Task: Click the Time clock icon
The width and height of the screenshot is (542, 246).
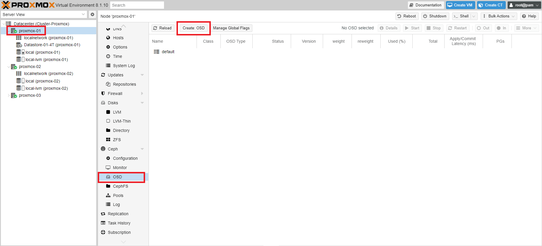Action: (x=108, y=56)
